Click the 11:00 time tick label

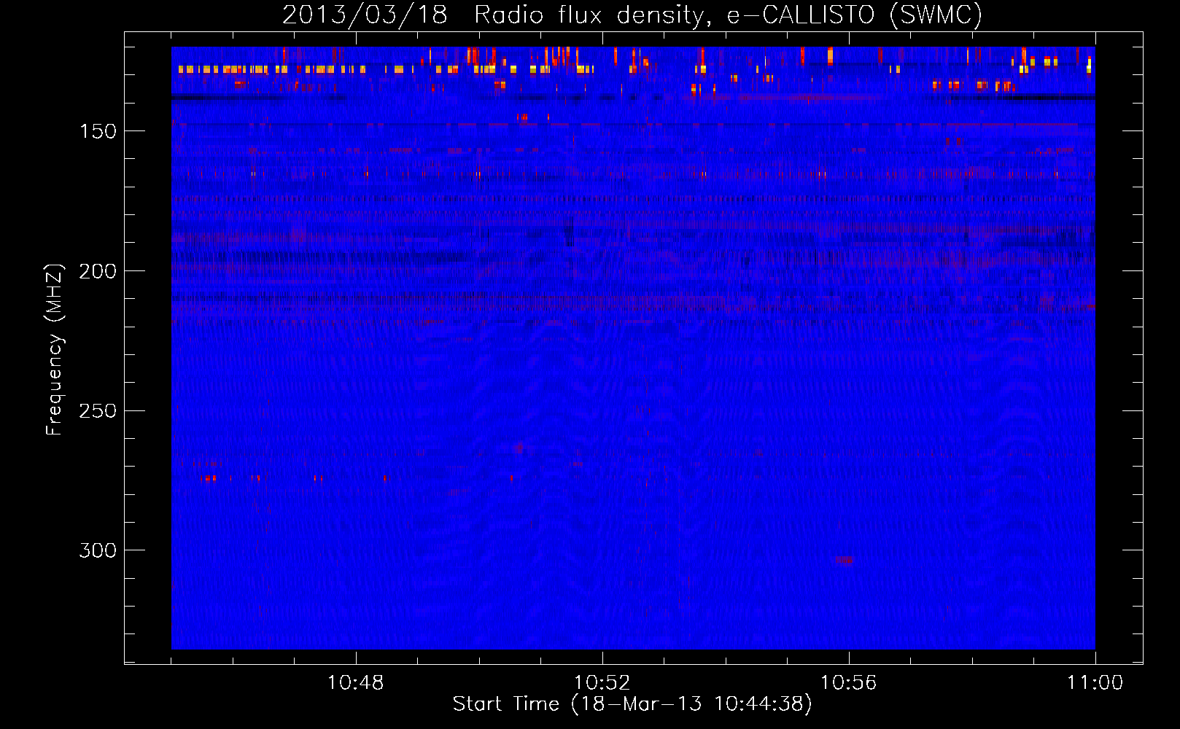coord(1095,683)
